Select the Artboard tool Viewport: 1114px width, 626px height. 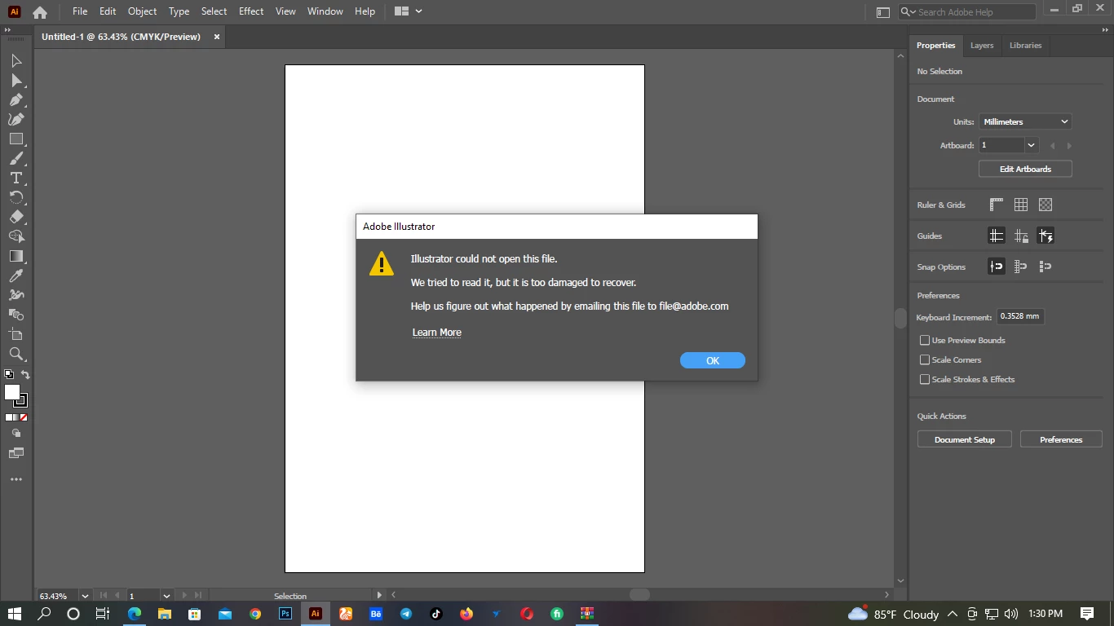click(16, 334)
